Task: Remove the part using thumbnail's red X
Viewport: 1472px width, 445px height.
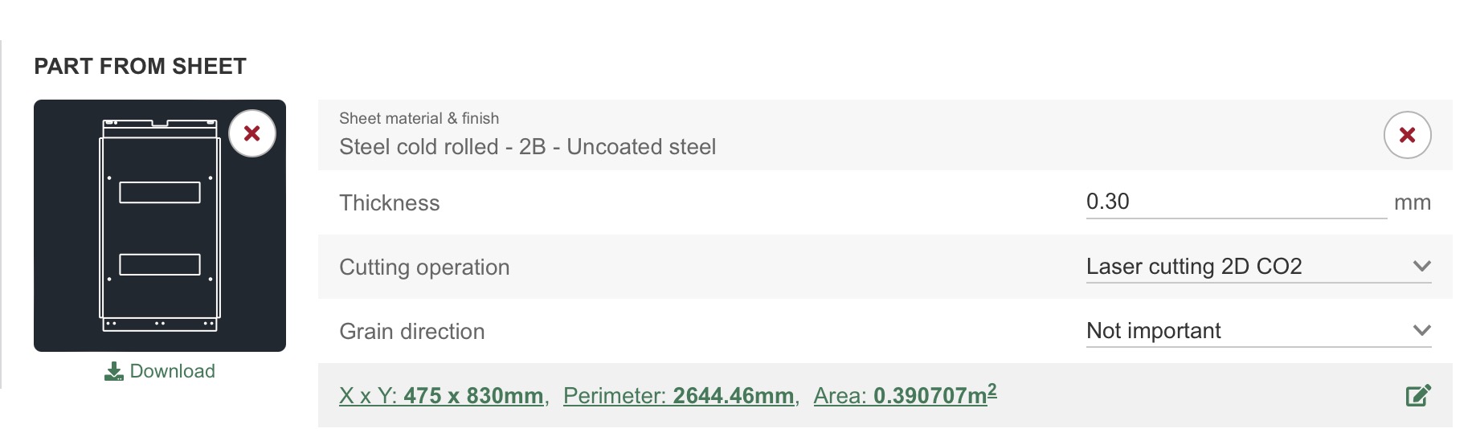Action: [252, 133]
